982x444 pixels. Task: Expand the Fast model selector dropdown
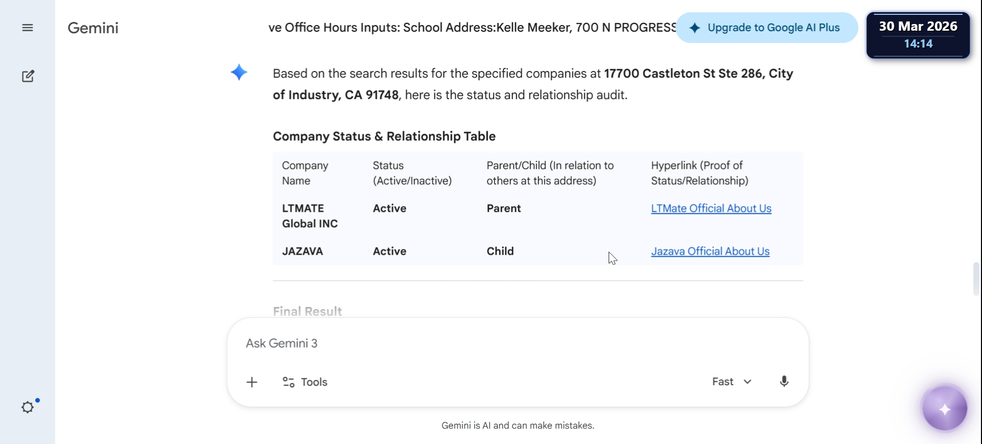pos(731,382)
